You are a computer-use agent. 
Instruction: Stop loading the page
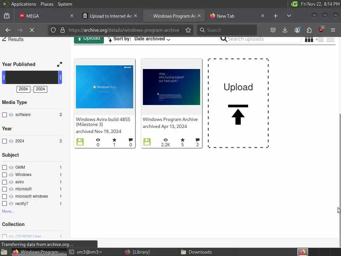32,30
